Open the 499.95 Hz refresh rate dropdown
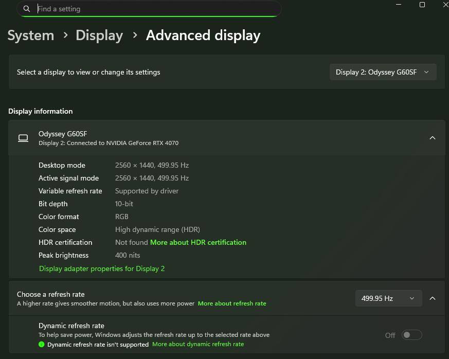The width and height of the screenshot is (449, 359). coord(388,298)
